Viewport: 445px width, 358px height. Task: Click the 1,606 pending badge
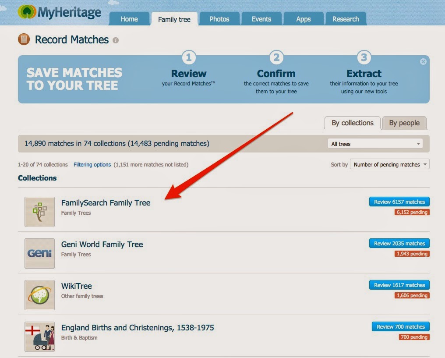click(x=412, y=295)
